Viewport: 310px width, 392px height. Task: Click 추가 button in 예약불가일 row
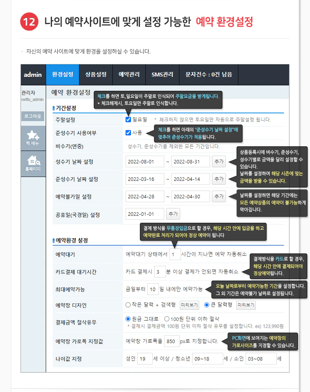219,196
